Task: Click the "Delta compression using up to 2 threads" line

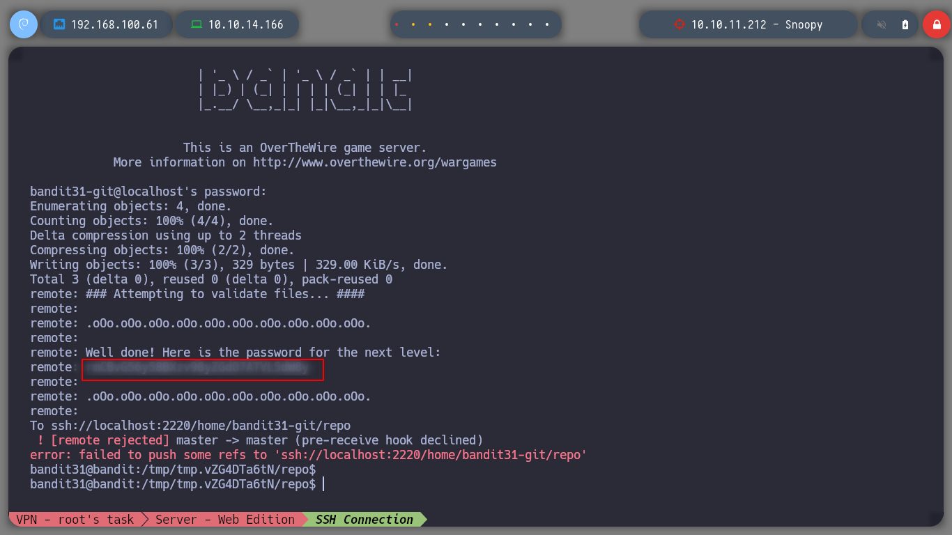Action: coord(166,235)
